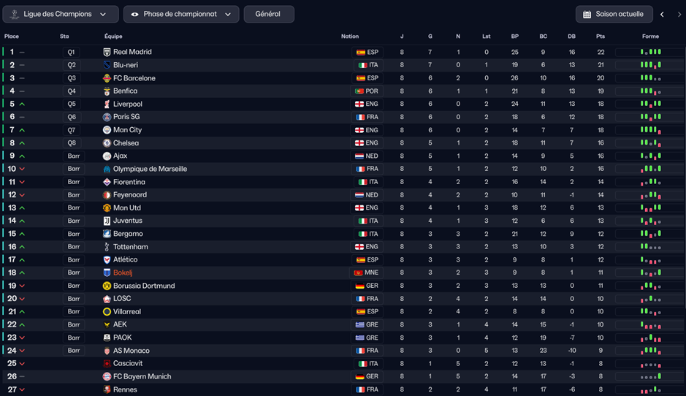686x396 pixels.
Task: Click the Real Madrid club crest icon
Action: [107, 53]
